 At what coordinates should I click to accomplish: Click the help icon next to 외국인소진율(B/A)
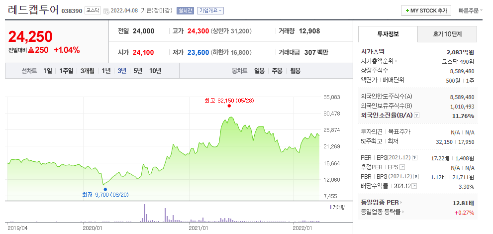tap(416, 116)
